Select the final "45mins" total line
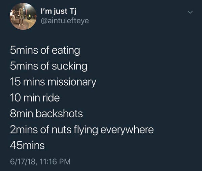Viewport: 202px width, 171px height. pyautogui.click(x=27, y=145)
